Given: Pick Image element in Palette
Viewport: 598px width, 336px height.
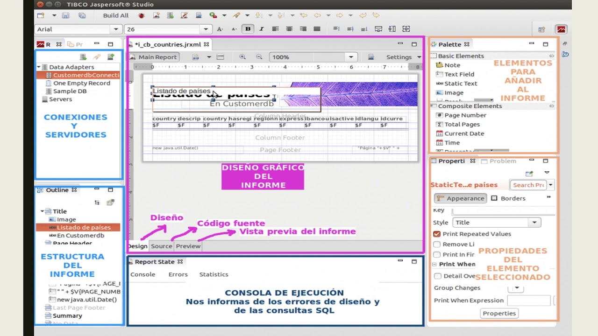Looking at the screenshot, I should (x=449, y=92).
